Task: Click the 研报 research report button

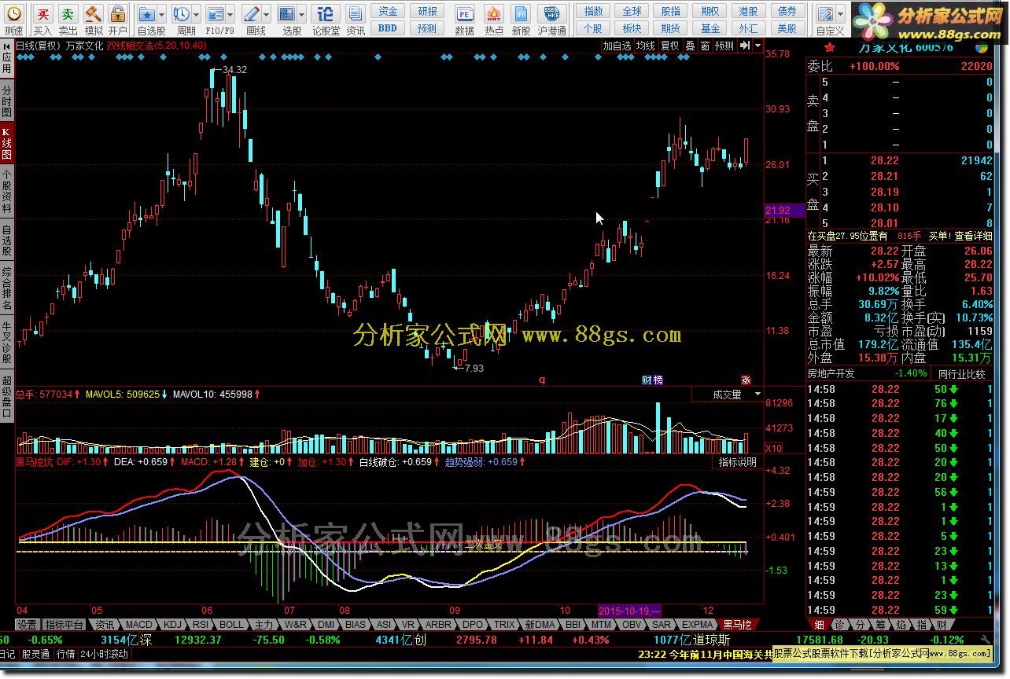Action: tap(427, 11)
